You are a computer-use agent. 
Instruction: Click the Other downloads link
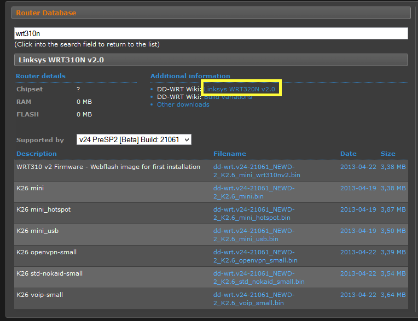click(183, 104)
